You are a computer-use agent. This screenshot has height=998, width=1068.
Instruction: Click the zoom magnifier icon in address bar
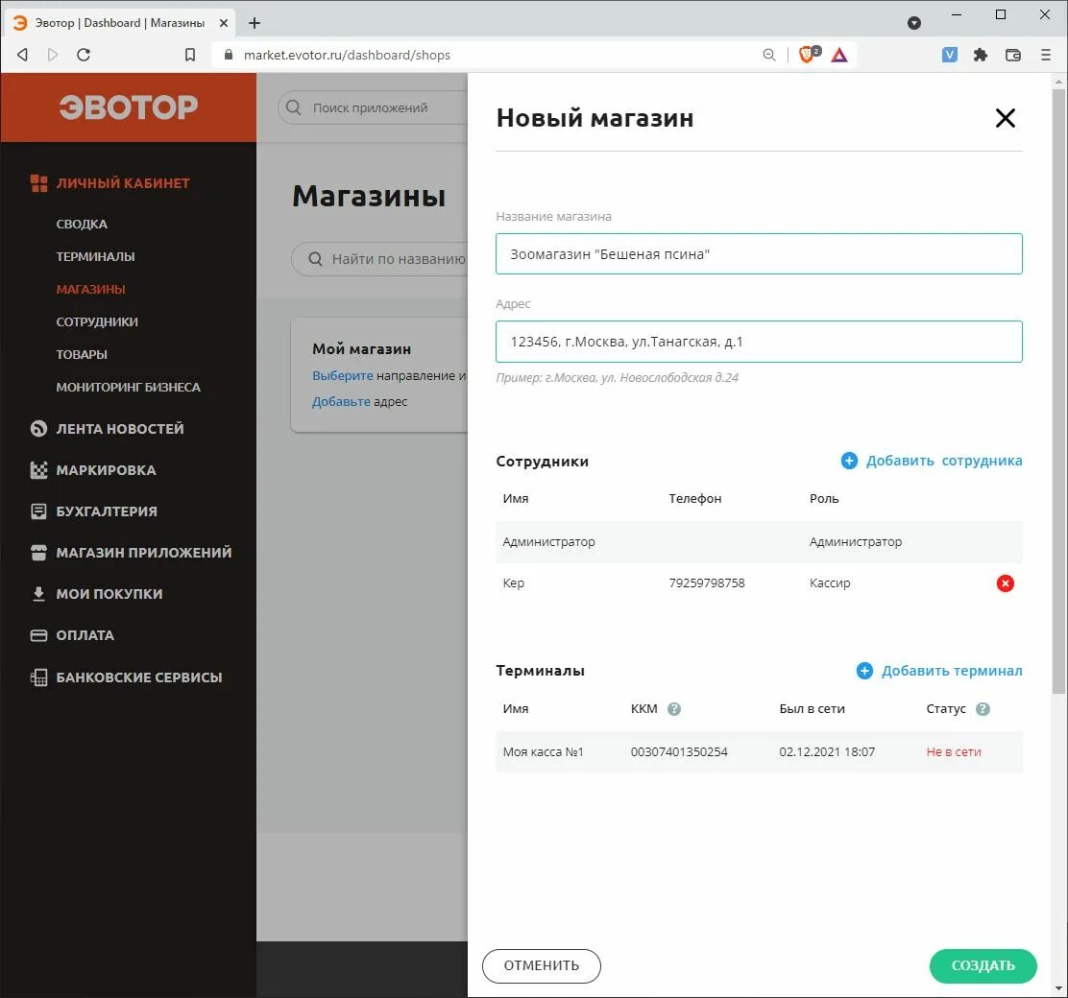click(x=769, y=55)
